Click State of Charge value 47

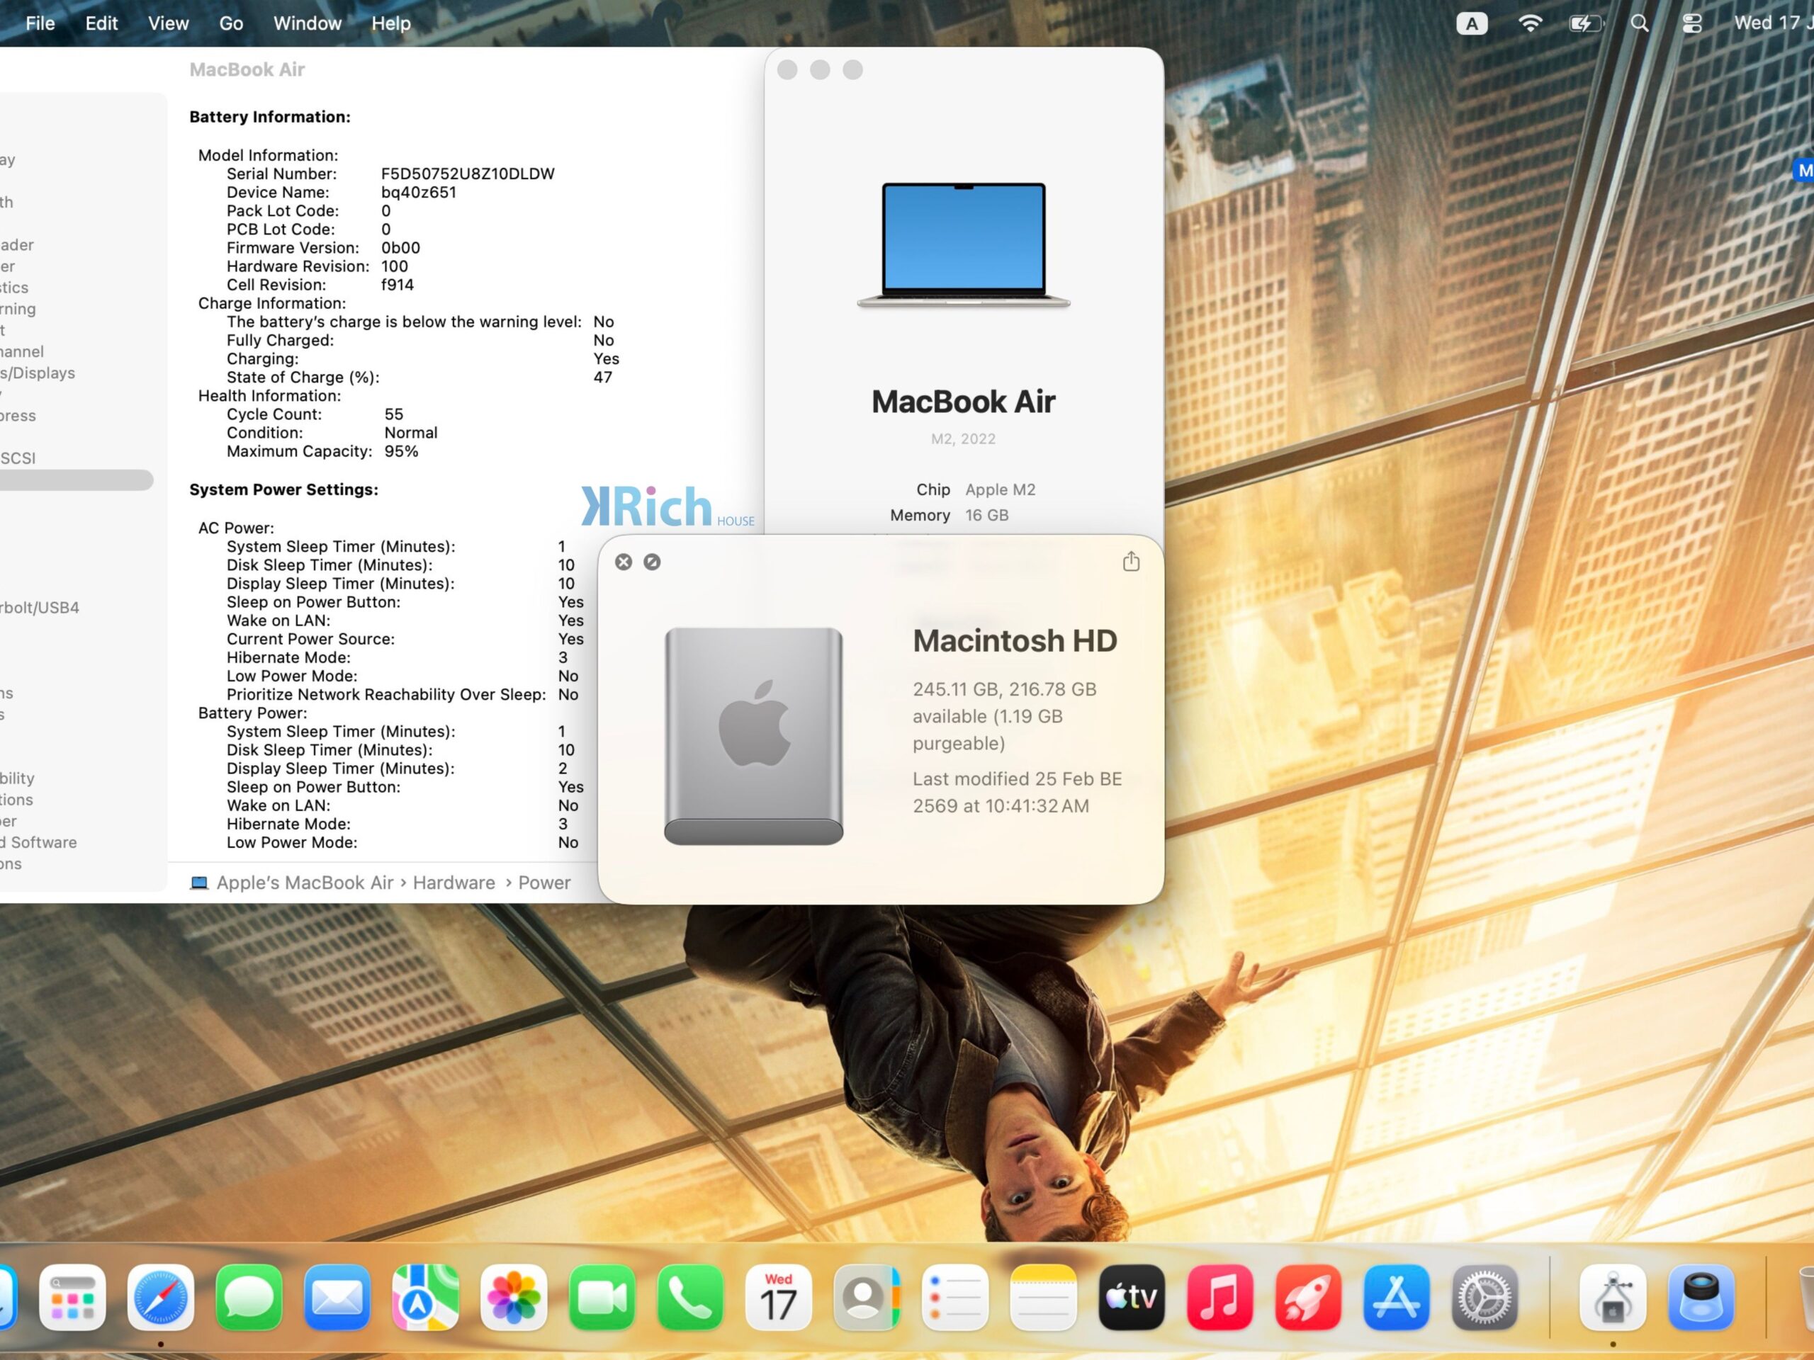click(603, 377)
